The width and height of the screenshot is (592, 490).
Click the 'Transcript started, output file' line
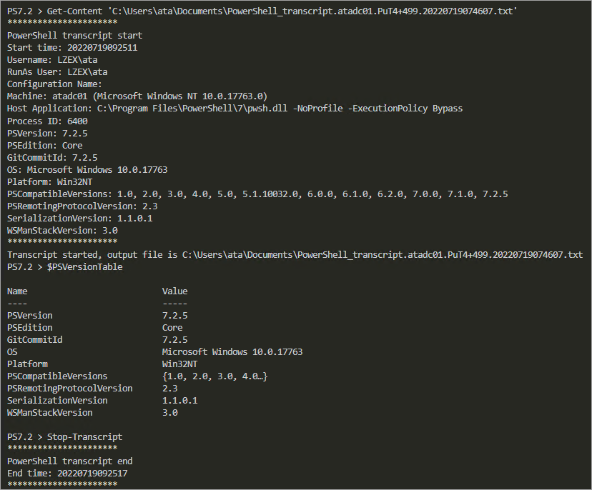[295, 254]
